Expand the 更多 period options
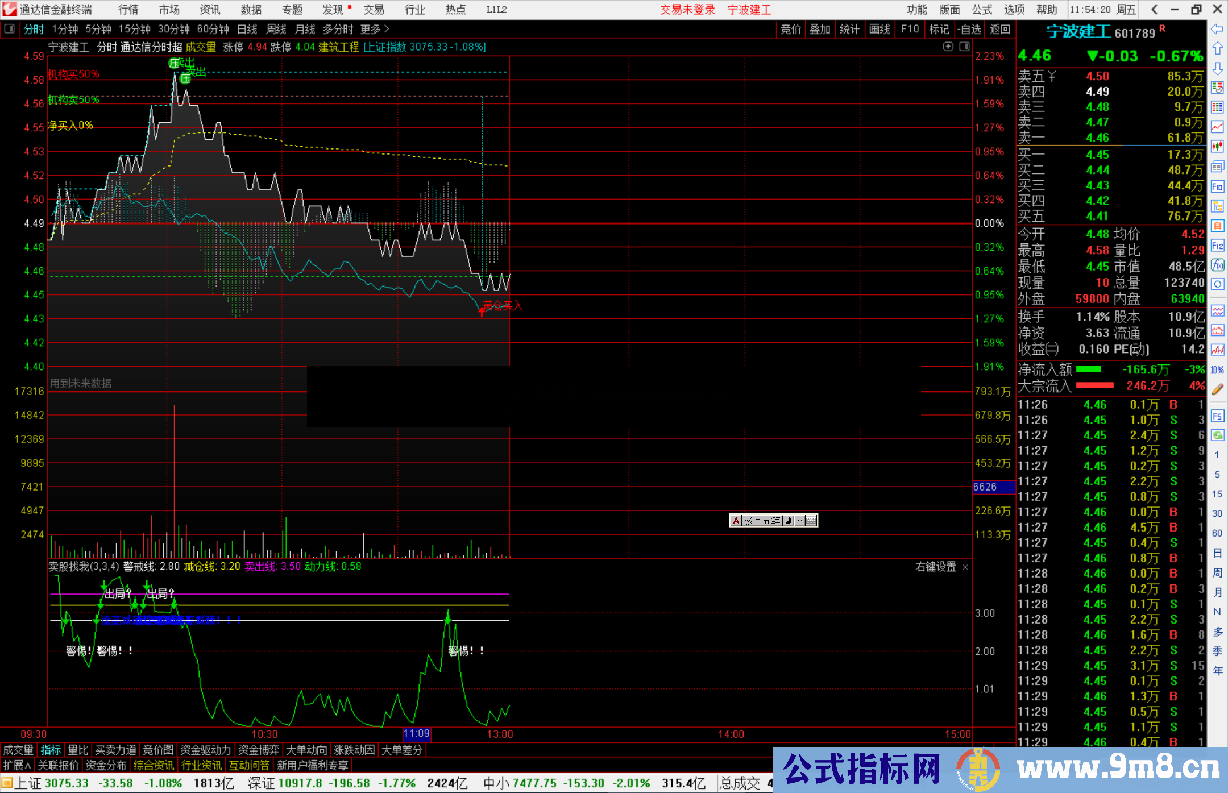1228x793 pixels. point(374,29)
